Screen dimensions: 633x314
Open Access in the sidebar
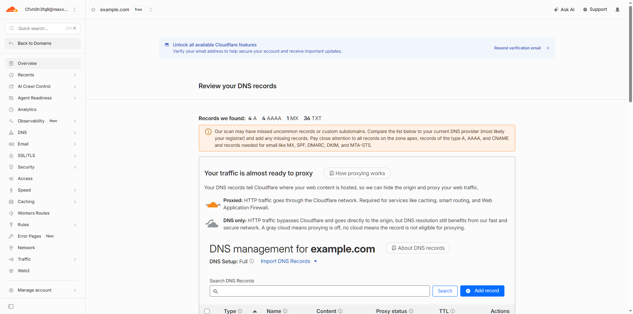tap(43, 179)
